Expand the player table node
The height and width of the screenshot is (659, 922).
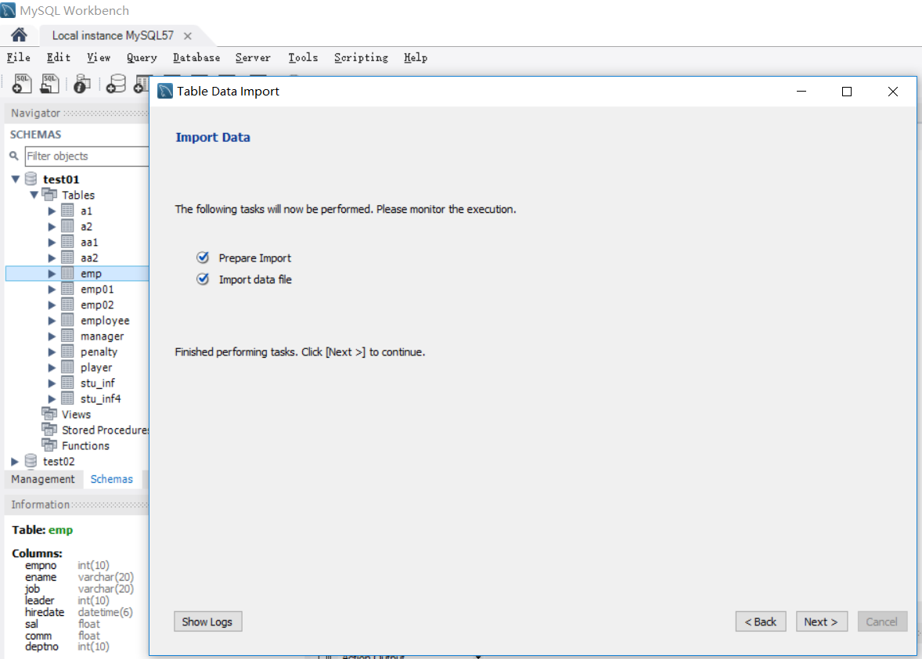pos(52,367)
